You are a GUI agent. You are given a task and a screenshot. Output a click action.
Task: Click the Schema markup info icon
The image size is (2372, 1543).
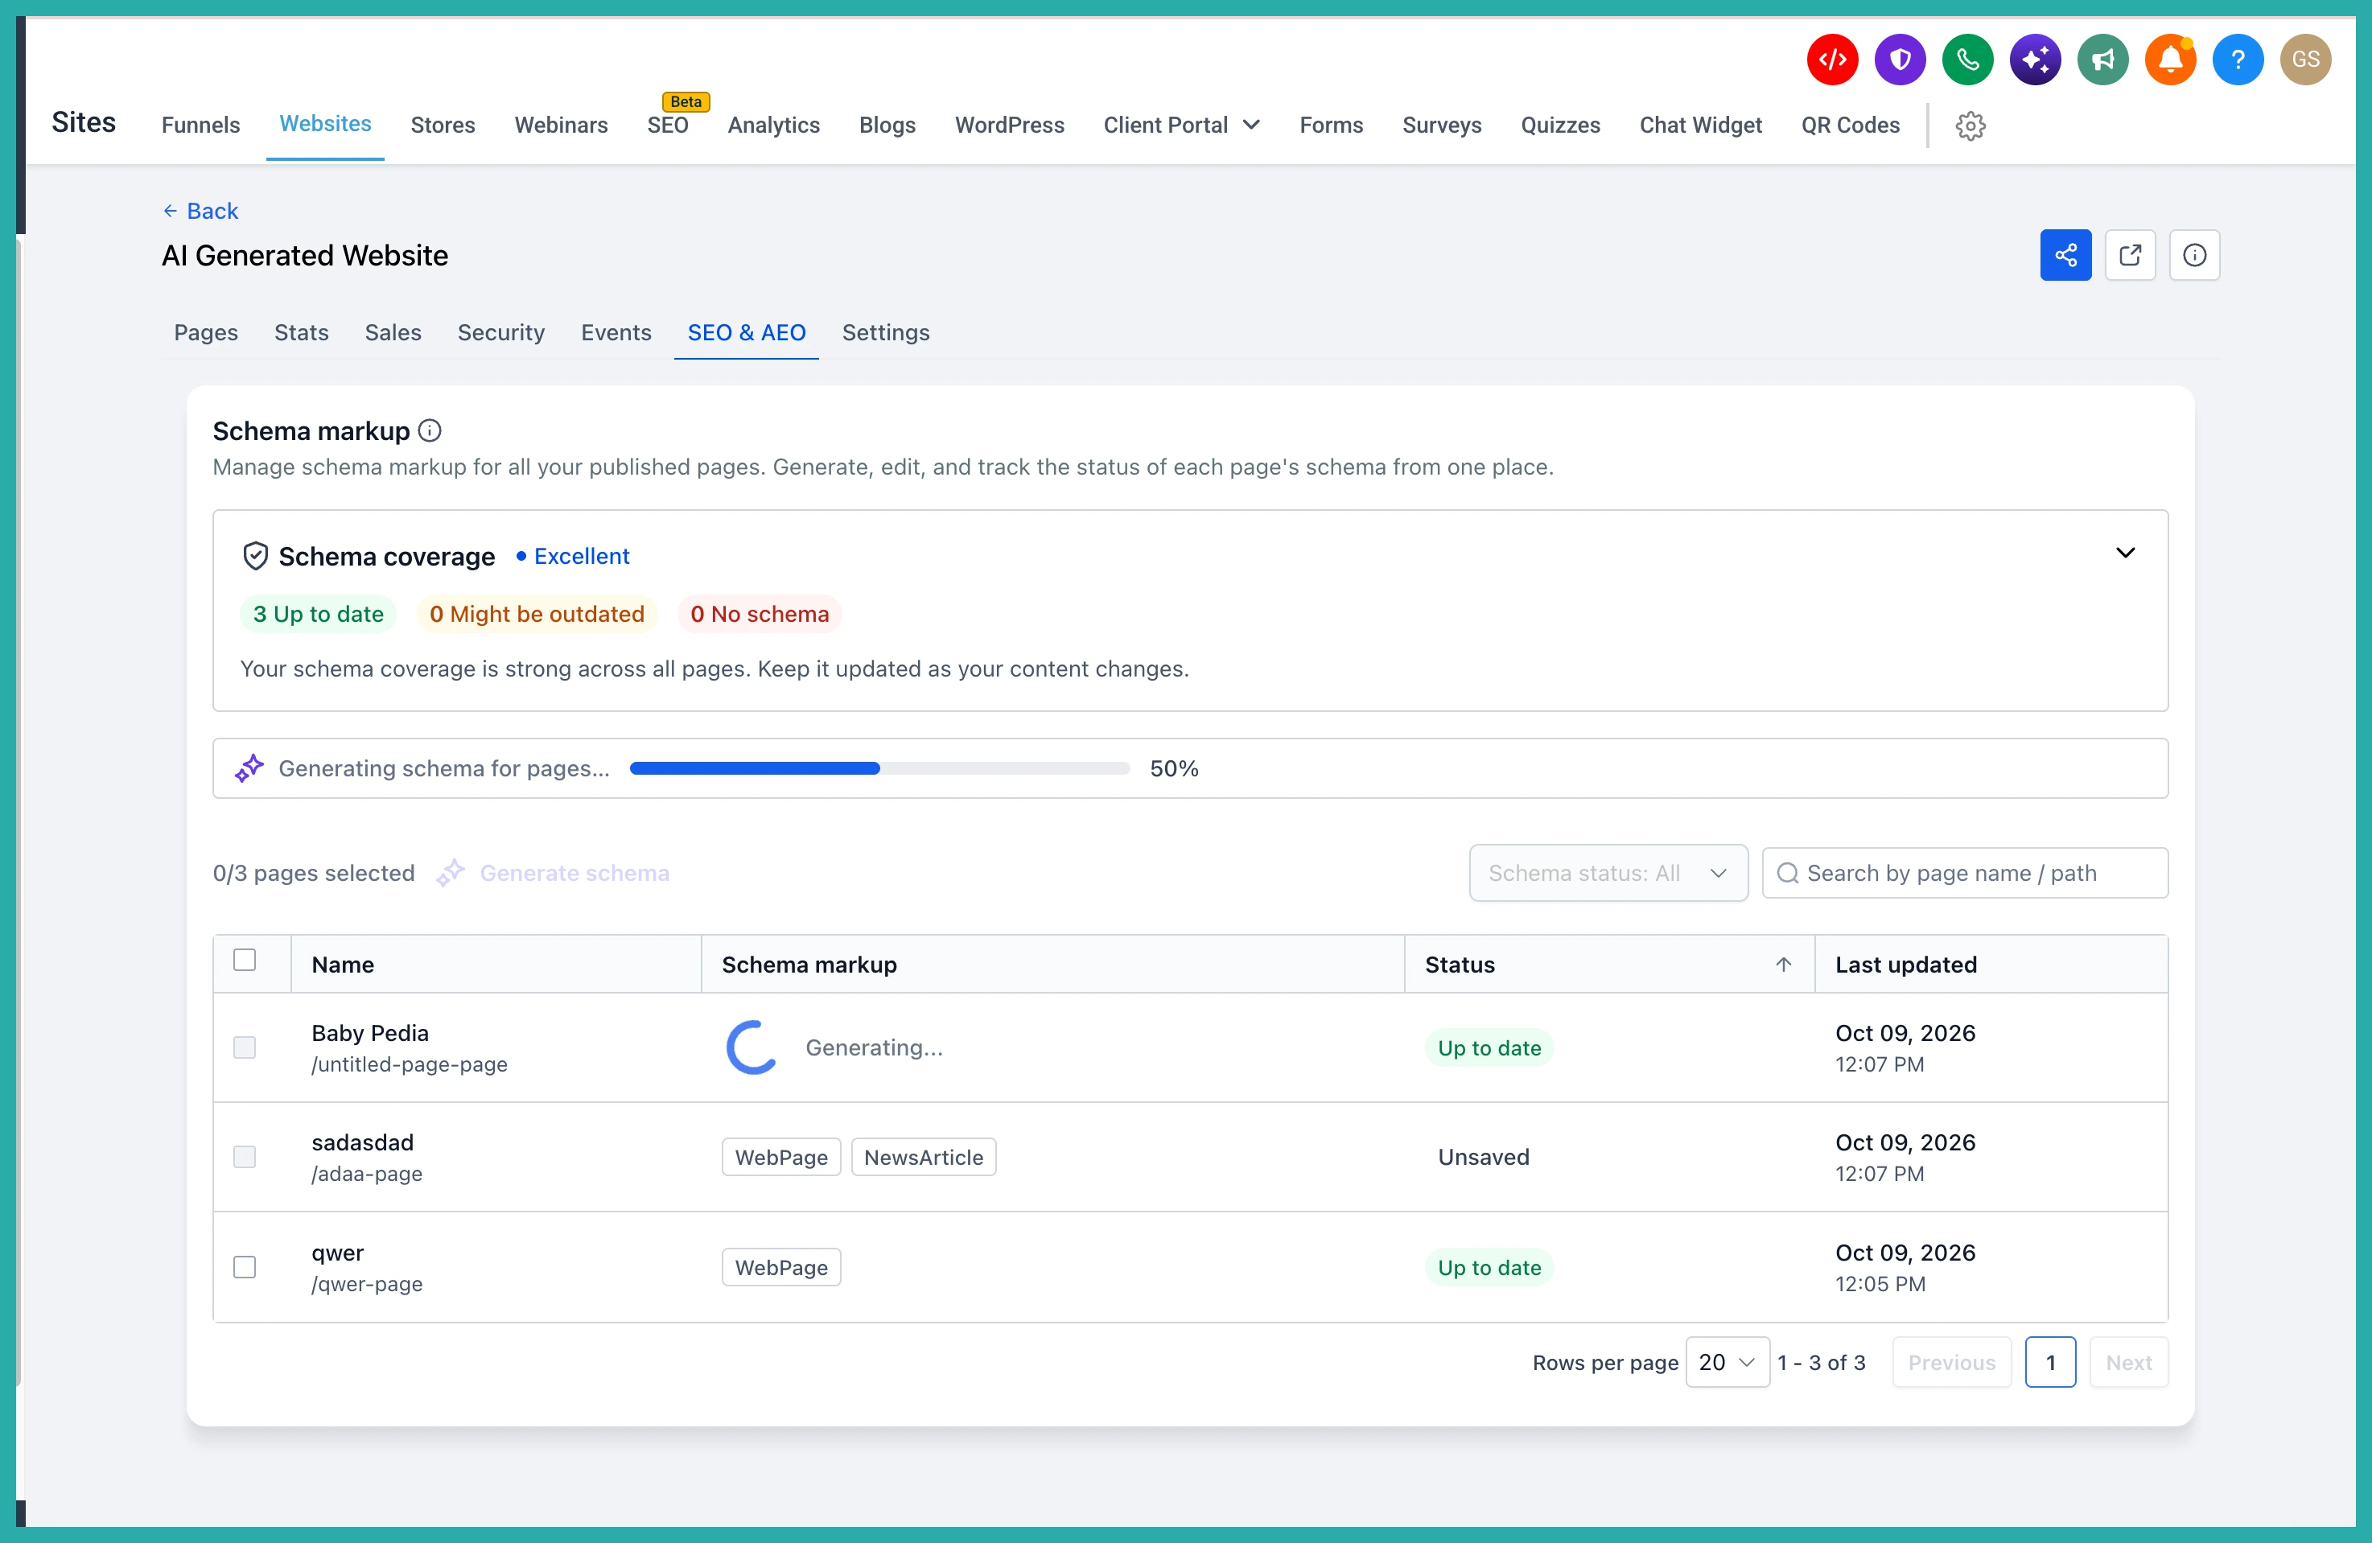pyautogui.click(x=430, y=430)
